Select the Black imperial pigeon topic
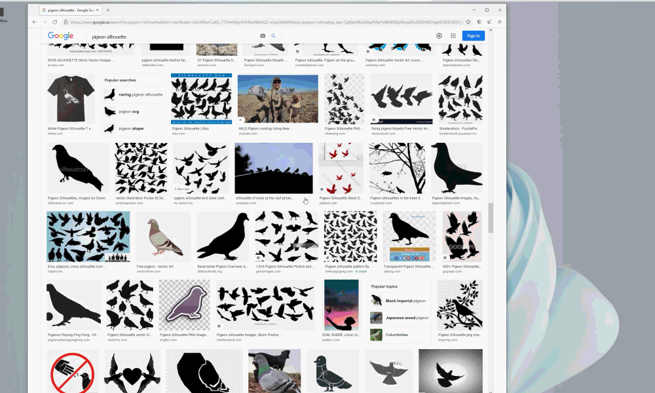The width and height of the screenshot is (655, 393). (400, 301)
